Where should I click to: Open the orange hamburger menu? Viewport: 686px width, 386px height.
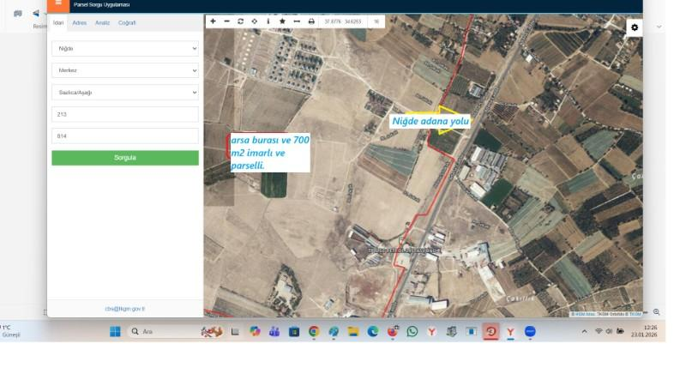click(x=58, y=5)
